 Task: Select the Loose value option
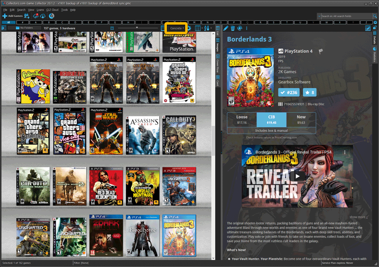(x=242, y=119)
